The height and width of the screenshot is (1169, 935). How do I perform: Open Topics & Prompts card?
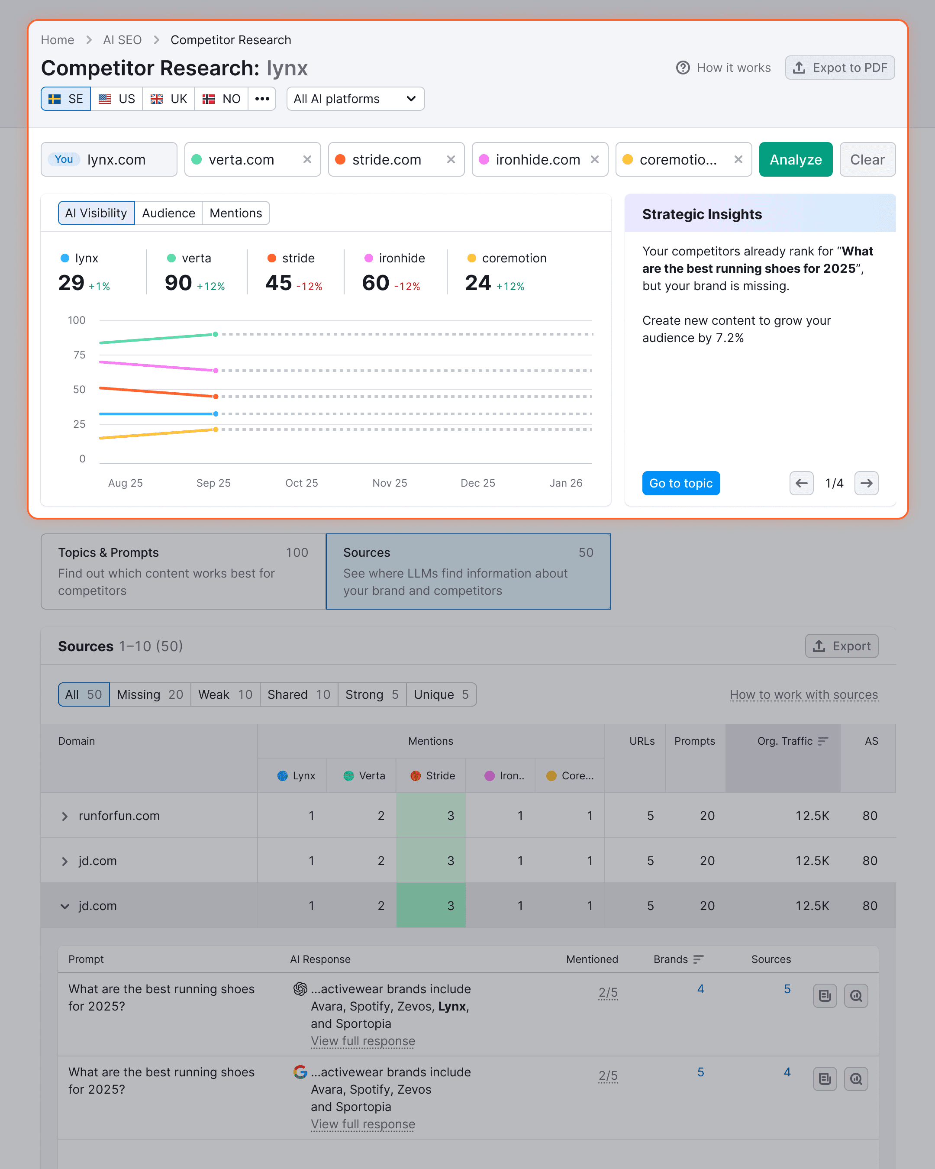[183, 572]
